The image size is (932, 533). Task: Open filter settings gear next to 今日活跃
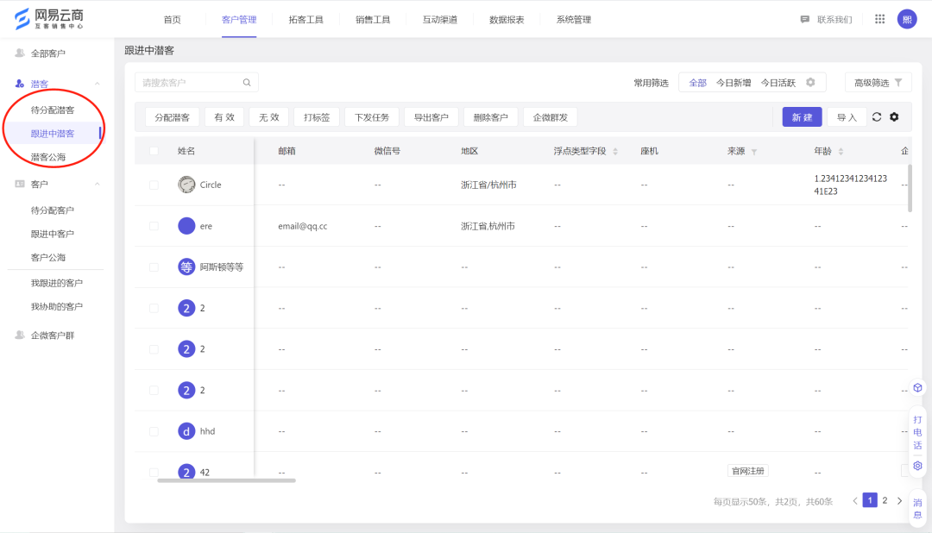(x=809, y=81)
